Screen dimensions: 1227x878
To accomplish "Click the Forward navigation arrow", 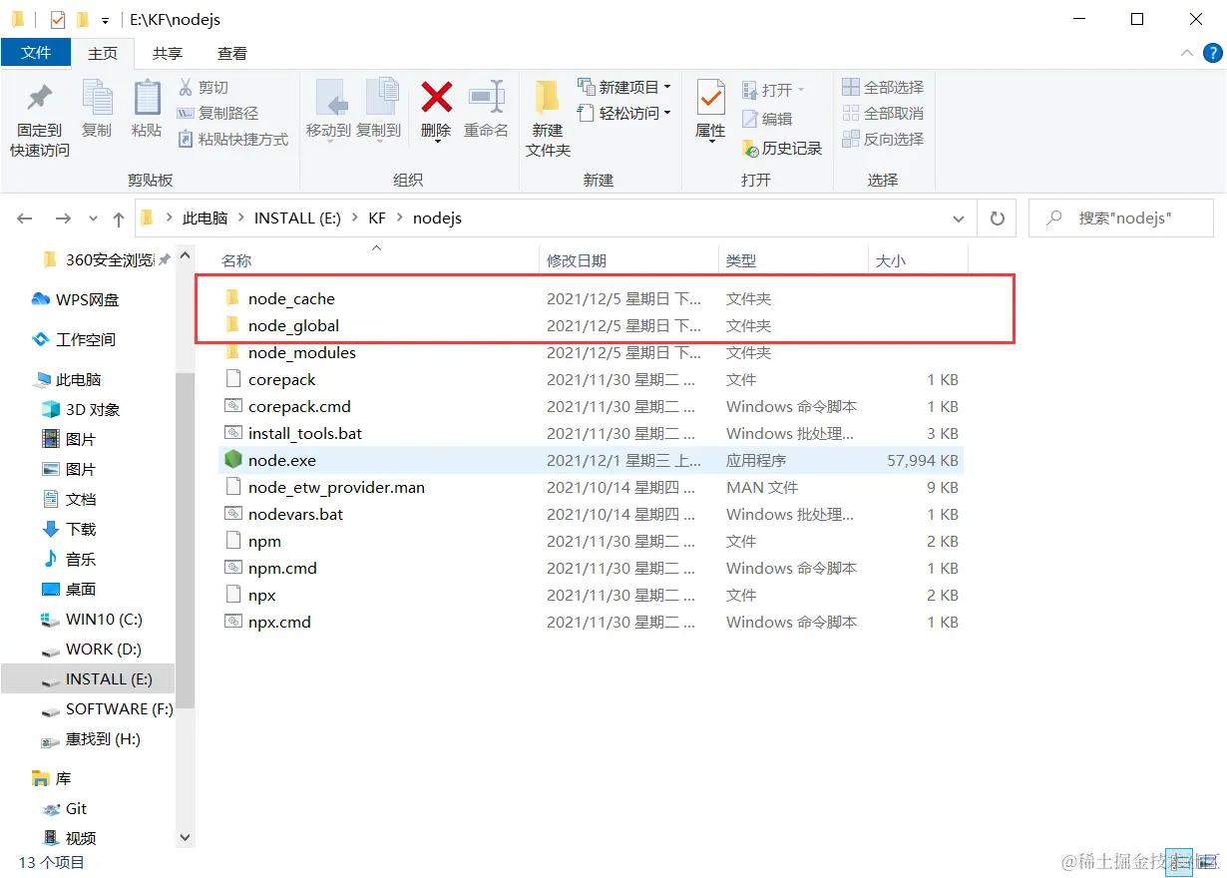I will pyautogui.click(x=63, y=218).
